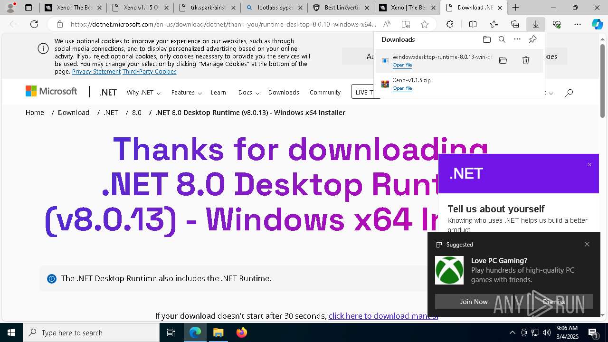Click the LIVE TV button in navbar
The height and width of the screenshot is (342, 608).
click(x=366, y=92)
